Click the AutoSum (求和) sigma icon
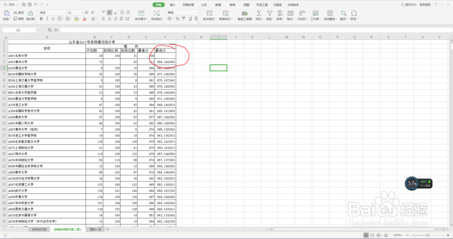This screenshot has height=239, width=453. (x=259, y=13)
